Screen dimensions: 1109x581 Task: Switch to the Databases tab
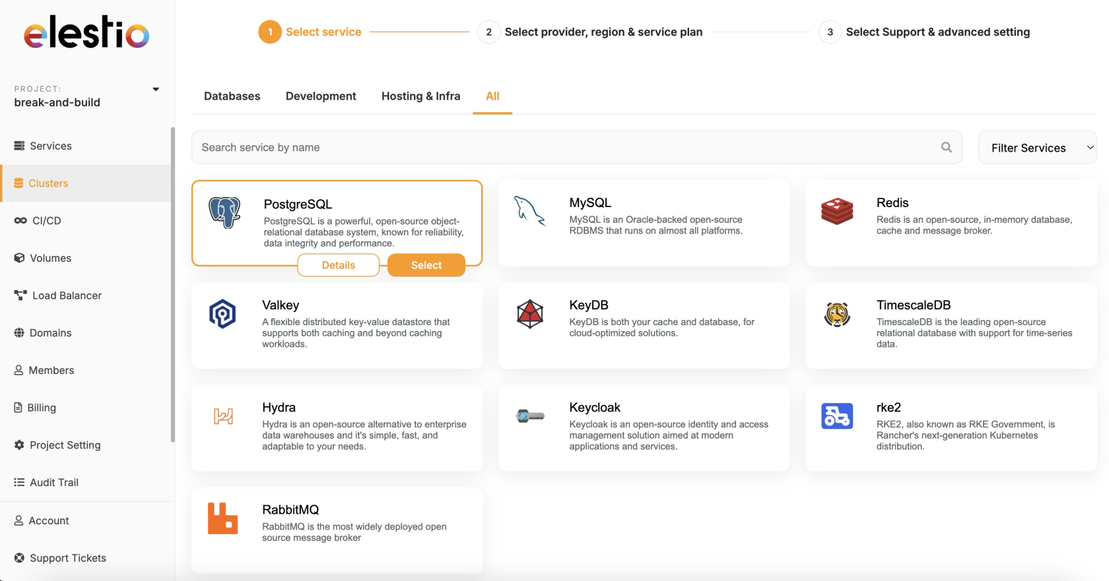coord(232,96)
